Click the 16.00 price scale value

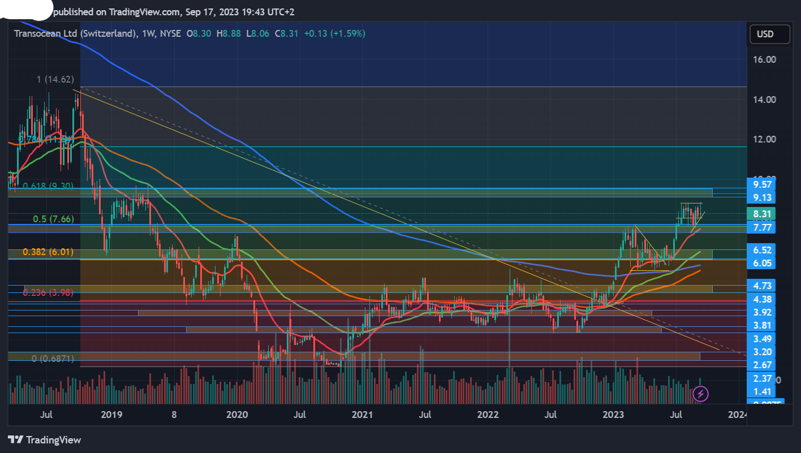[x=764, y=59]
